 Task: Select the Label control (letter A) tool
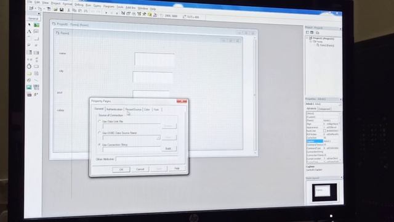coord(29,31)
